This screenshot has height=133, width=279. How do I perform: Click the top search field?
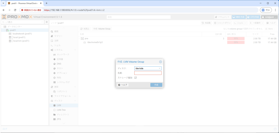tap(139, 17)
